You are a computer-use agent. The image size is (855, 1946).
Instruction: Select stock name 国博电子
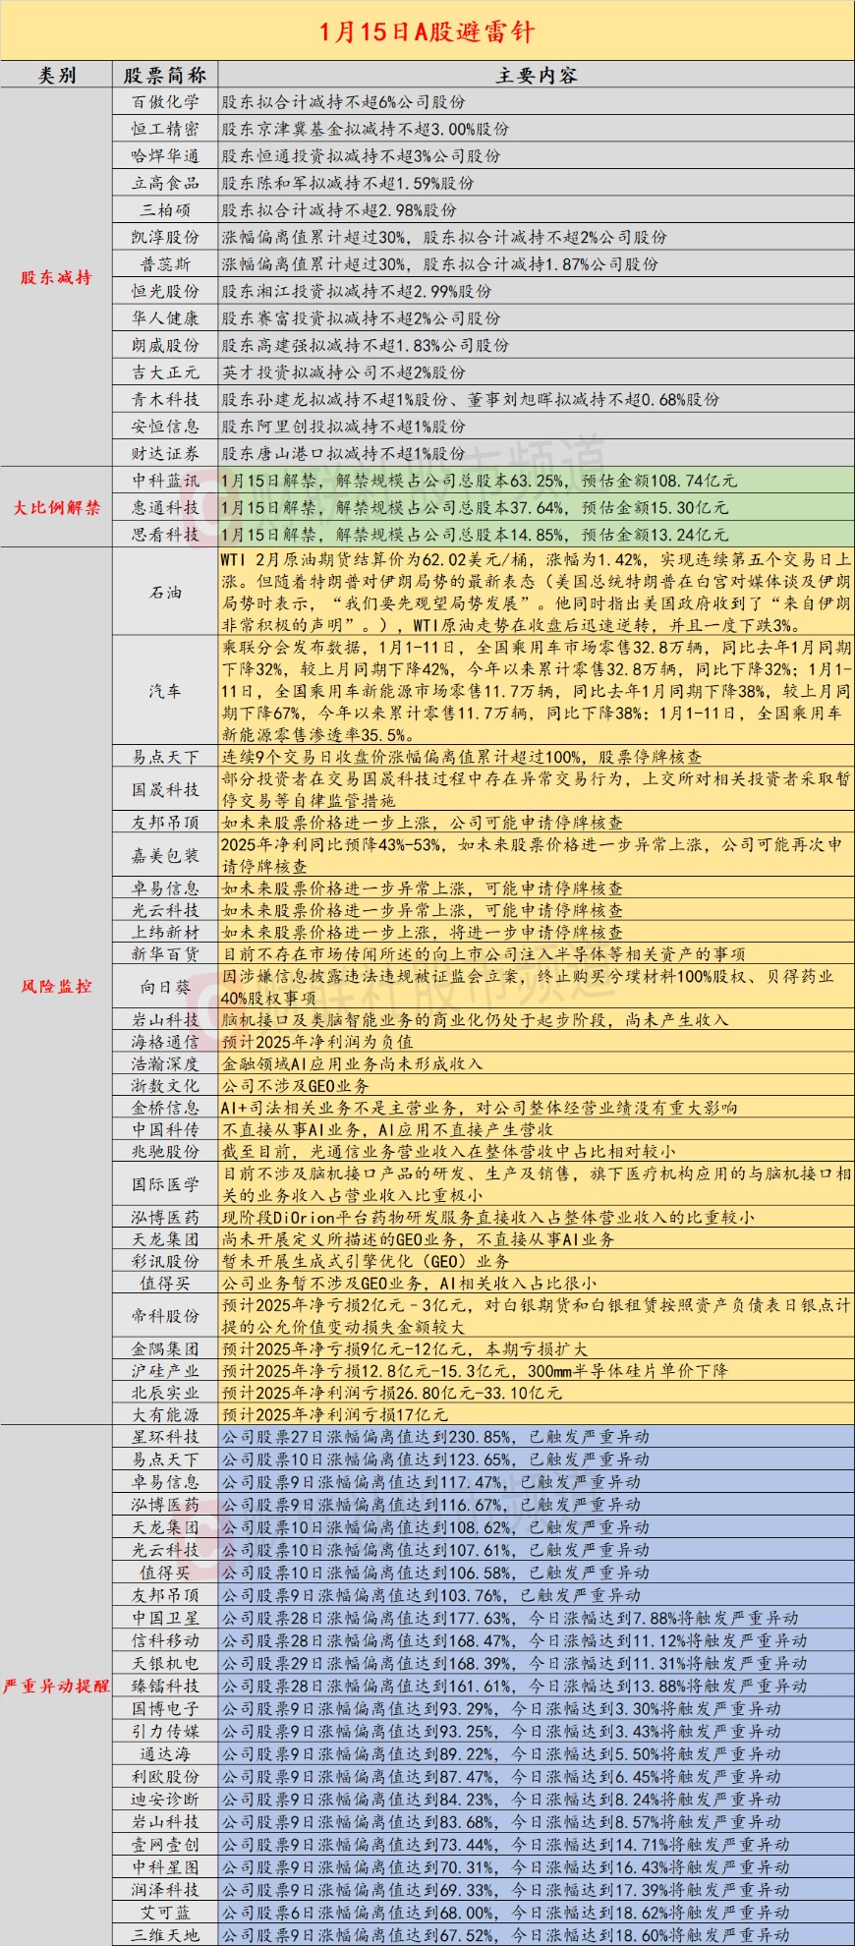(165, 1708)
